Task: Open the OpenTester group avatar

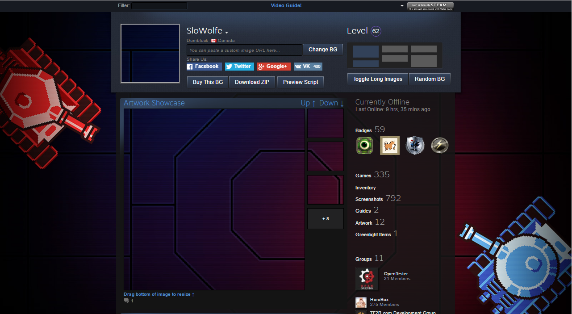Action: [367, 279]
